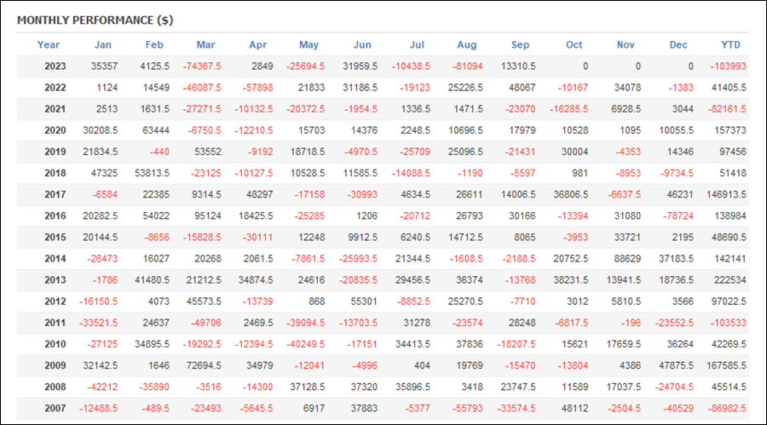Click the 2023 YTD value -103993

pyautogui.click(x=729, y=66)
